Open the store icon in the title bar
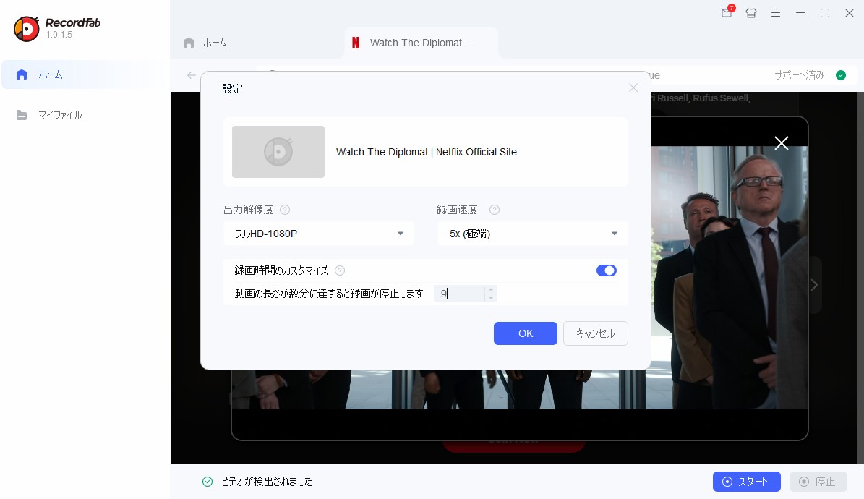Viewport: 864px width, 499px height. (751, 13)
